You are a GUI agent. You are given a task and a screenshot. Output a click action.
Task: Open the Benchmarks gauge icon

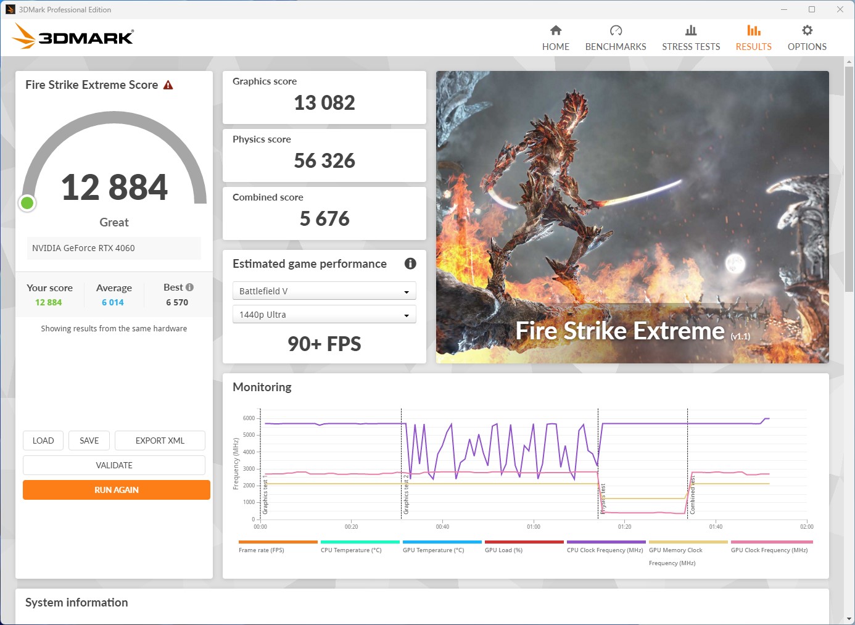(x=616, y=30)
